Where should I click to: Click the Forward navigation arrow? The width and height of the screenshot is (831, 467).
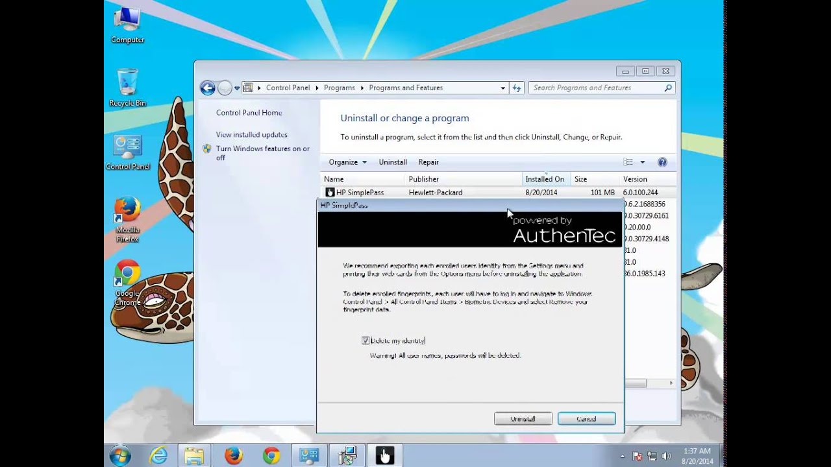tap(225, 88)
